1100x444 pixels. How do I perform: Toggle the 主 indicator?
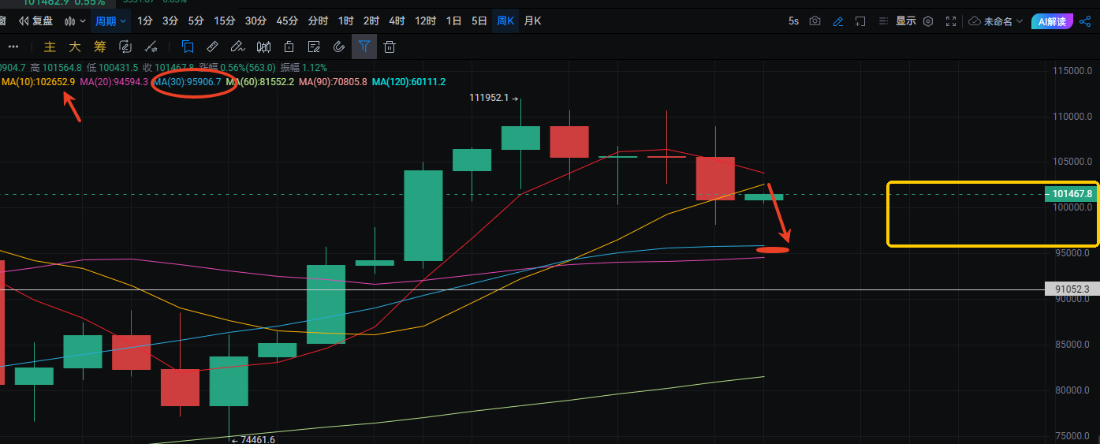(50, 47)
